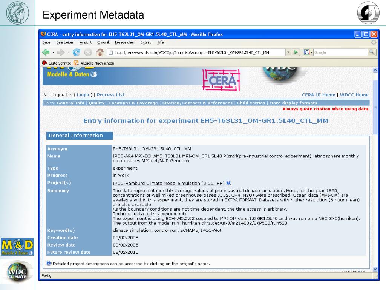The image size is (386, 290).
Task: Click the Login link
Action: pyautogui.click(x=83, y=95)
